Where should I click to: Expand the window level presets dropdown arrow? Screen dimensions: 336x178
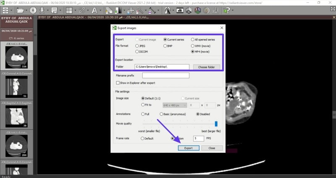coord(124,10)
